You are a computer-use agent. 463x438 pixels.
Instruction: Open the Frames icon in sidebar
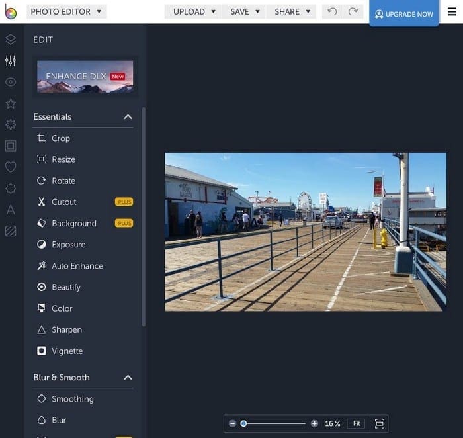[11, 146]
